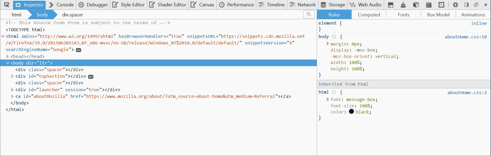Image resolution: width=491 pixels, height=156 pixels.
Task: Click the ev badge on html element
Action: (x=79, y=50)
